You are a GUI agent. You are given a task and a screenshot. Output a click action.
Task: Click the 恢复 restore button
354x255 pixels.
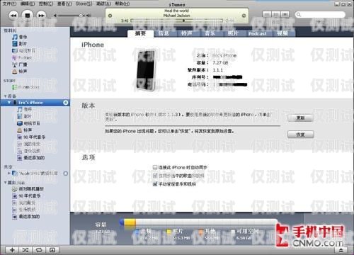coord(300,135)
